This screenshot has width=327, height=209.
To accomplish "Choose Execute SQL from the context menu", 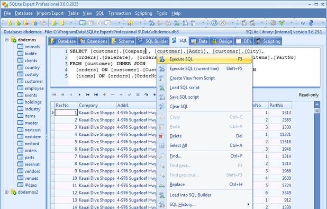I will [204, 59].
